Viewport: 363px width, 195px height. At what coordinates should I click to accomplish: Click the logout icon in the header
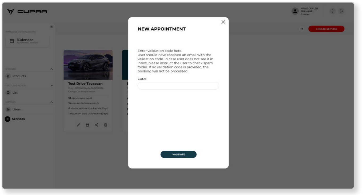(341, 11)
